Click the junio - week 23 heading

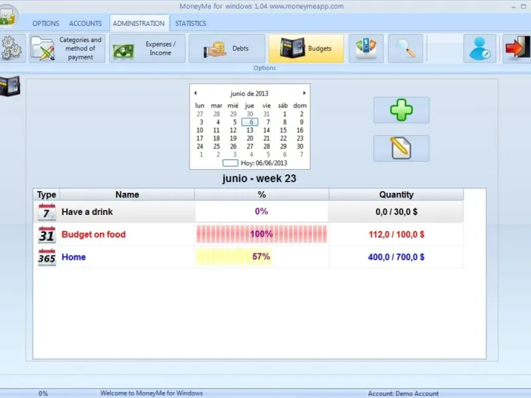click(x=260, y=178)
